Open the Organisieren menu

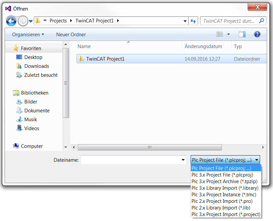coord(28,35)
